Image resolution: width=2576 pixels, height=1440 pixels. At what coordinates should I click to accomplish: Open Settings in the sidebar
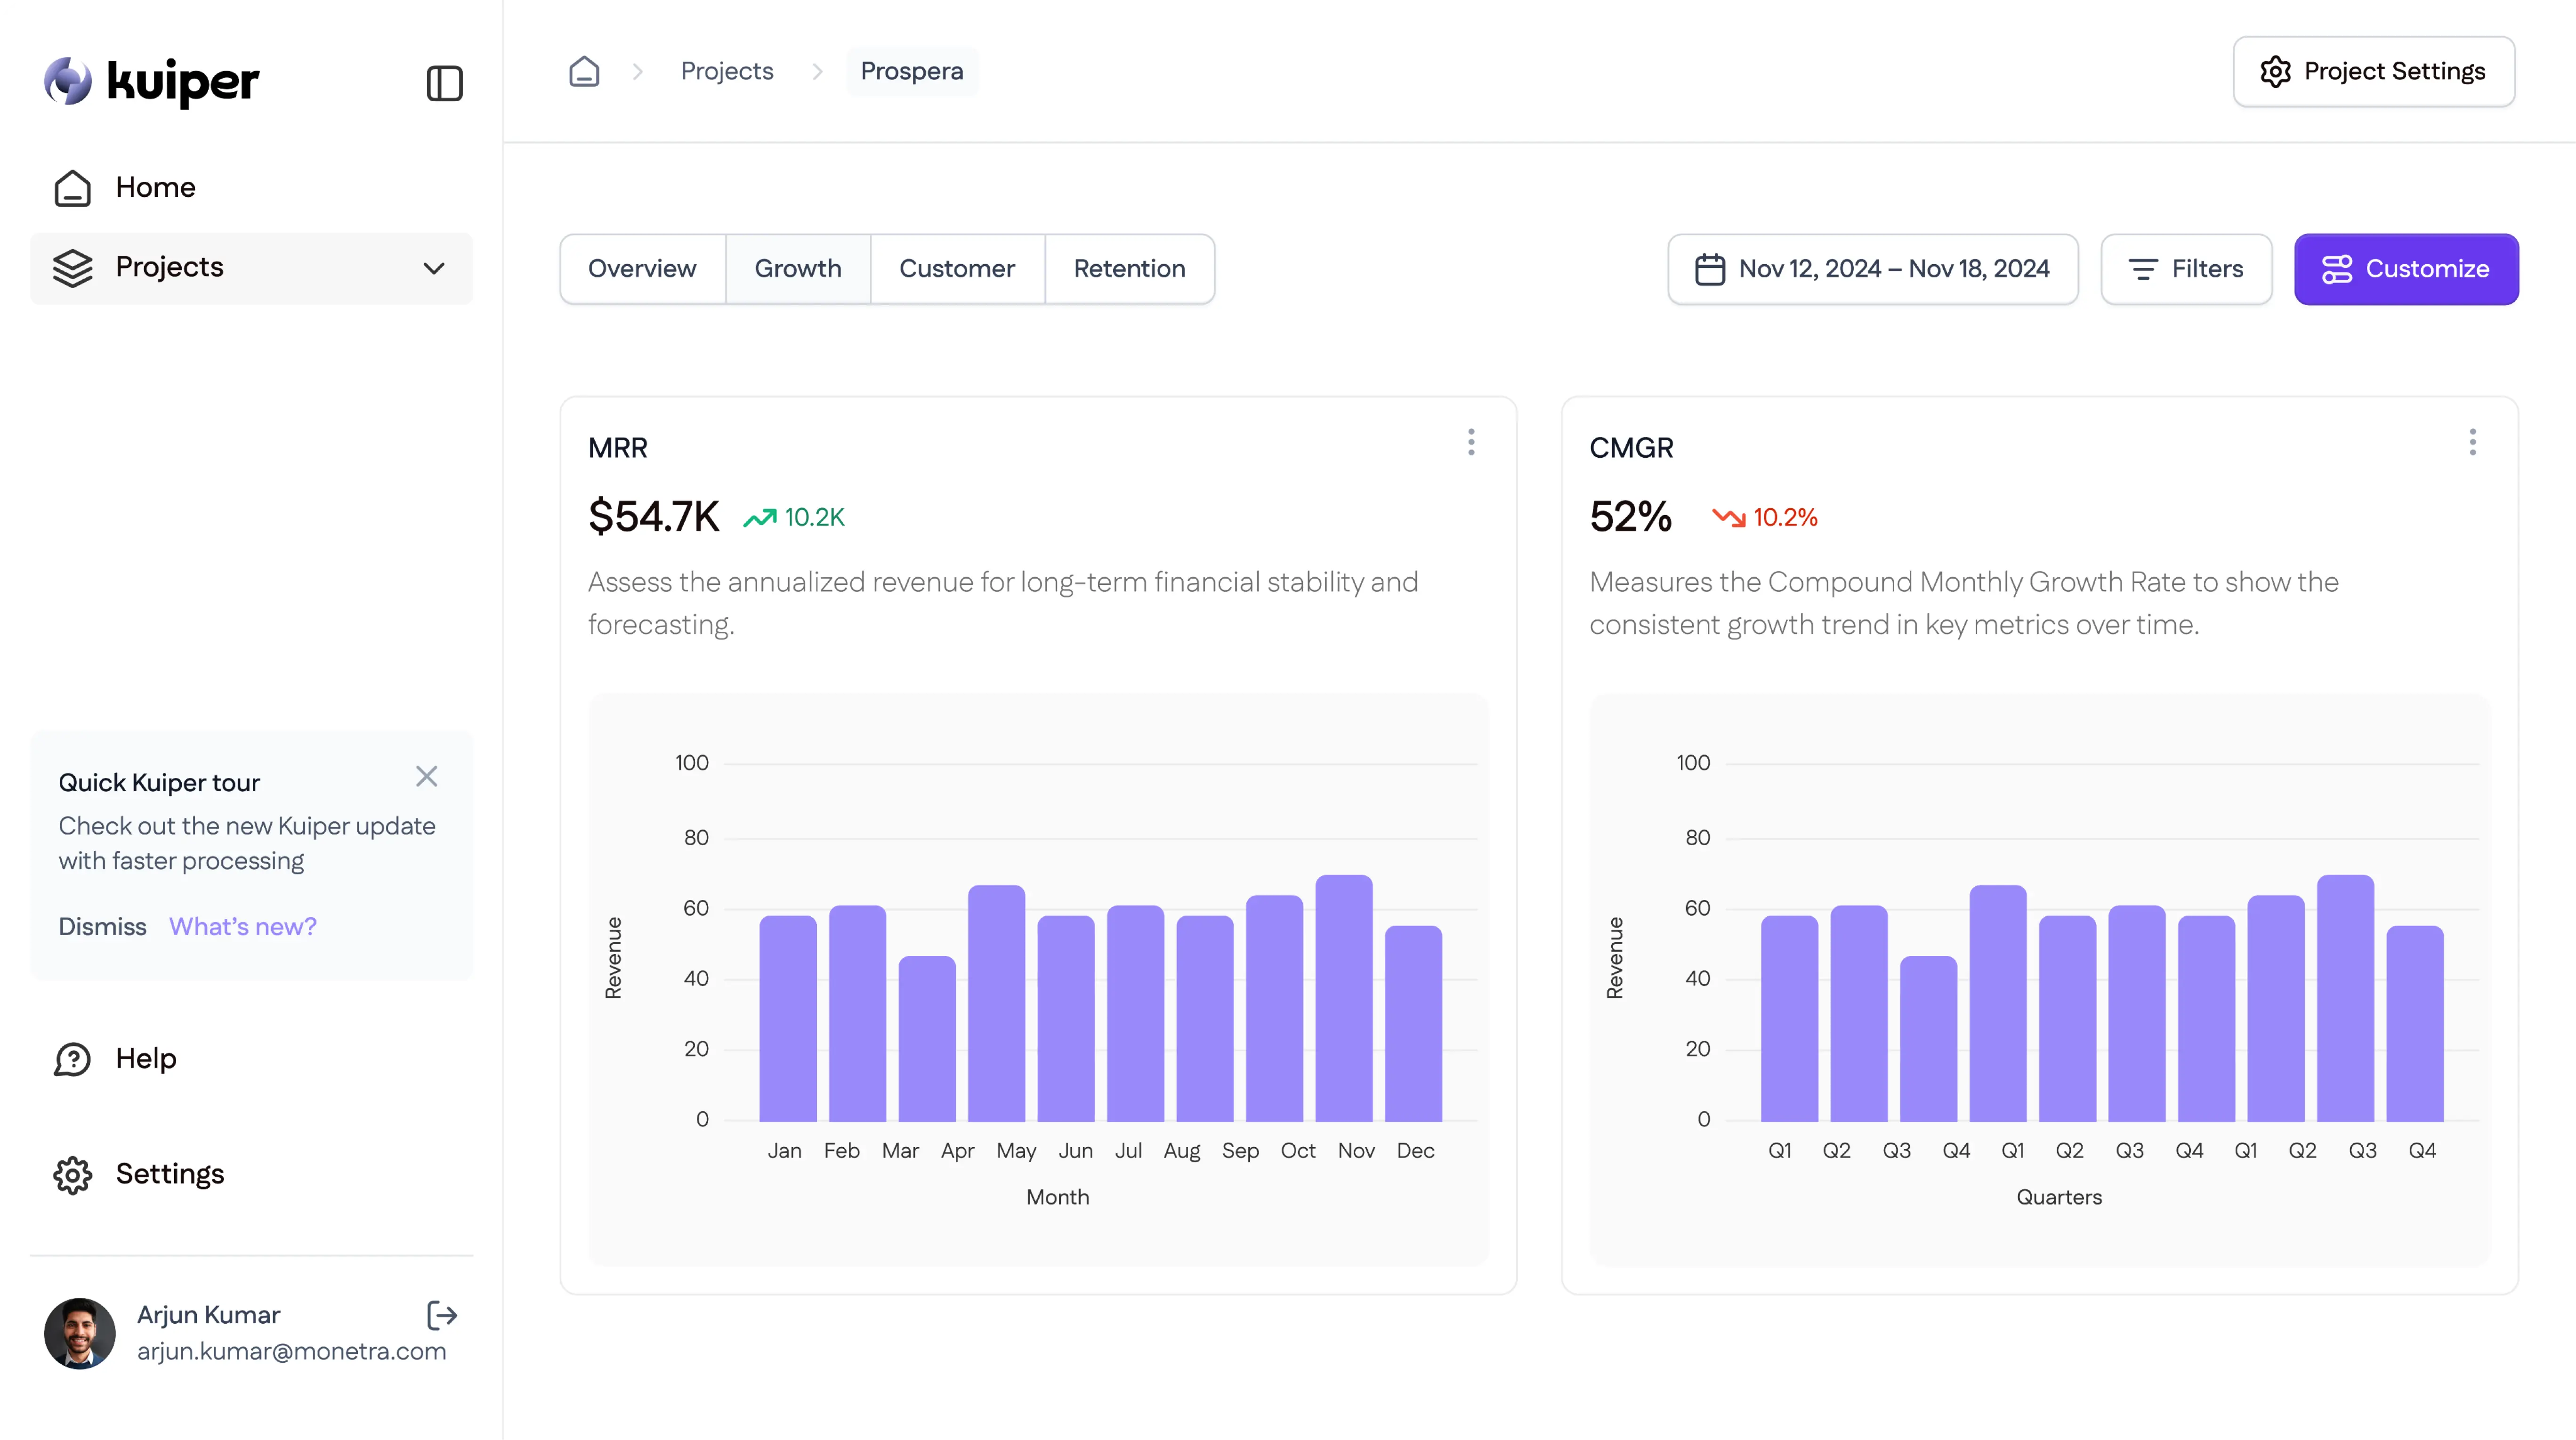pos(169,1174)
